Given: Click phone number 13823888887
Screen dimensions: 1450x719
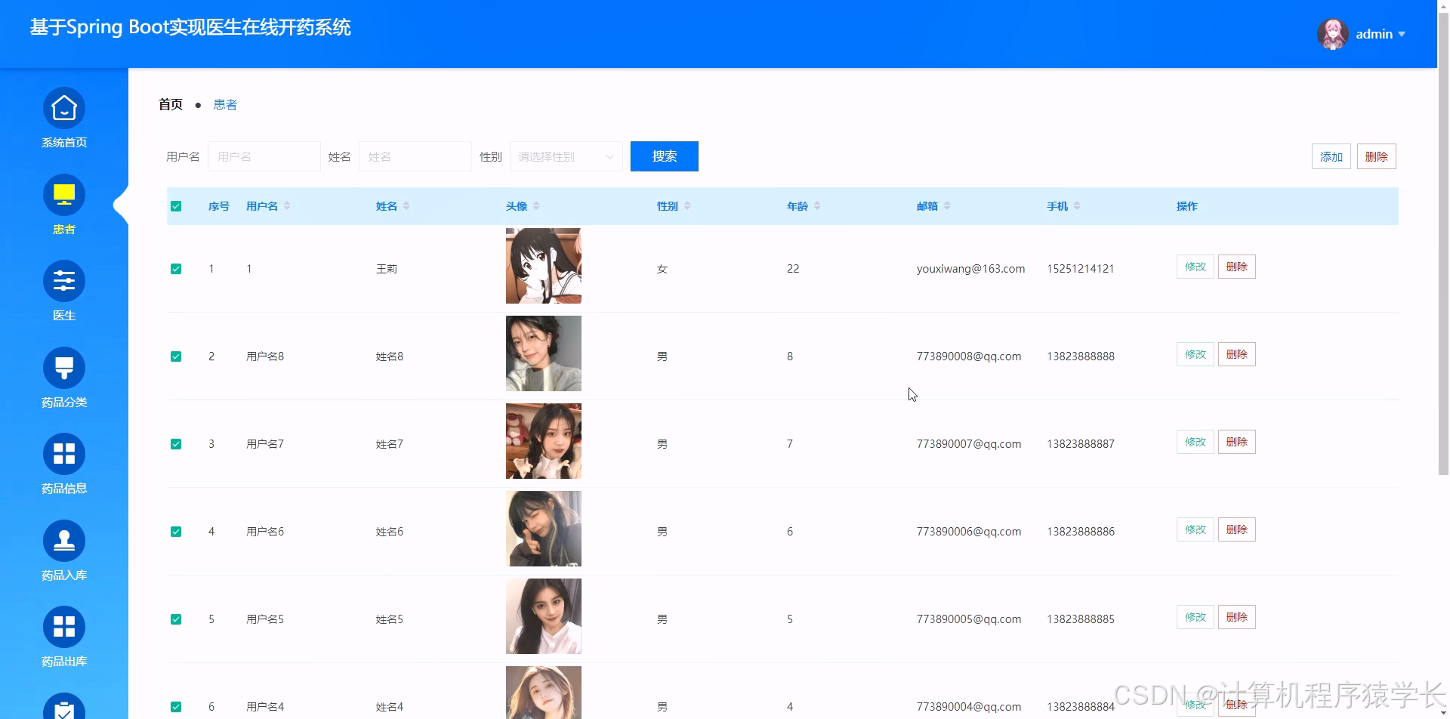Looking at the screenshot, I should tap(1081, 444).
